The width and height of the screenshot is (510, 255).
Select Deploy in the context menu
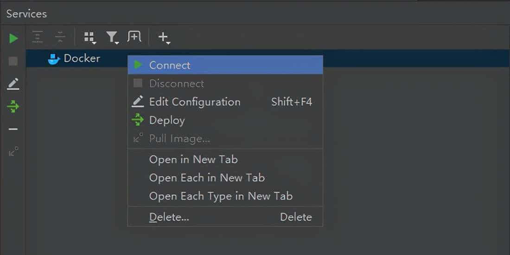(x=167, y=120)
